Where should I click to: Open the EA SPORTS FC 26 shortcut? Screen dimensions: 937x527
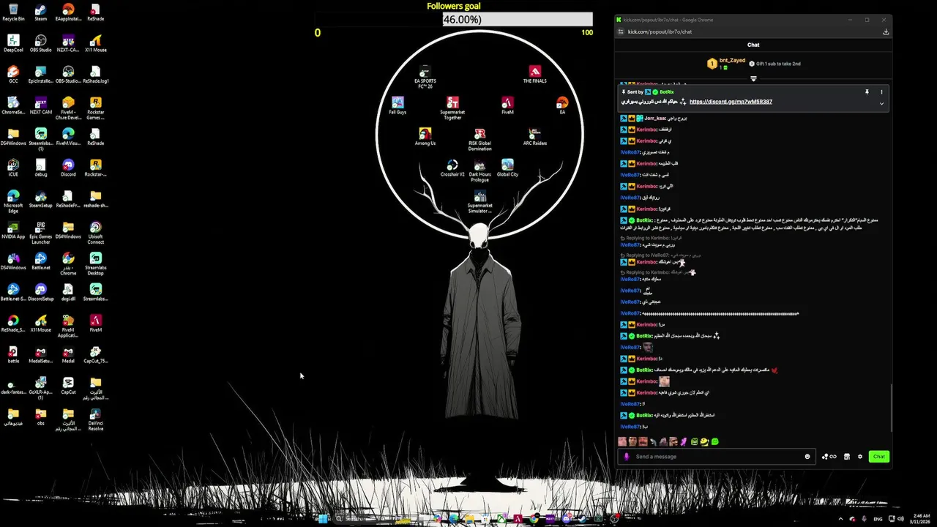point(425,78)
